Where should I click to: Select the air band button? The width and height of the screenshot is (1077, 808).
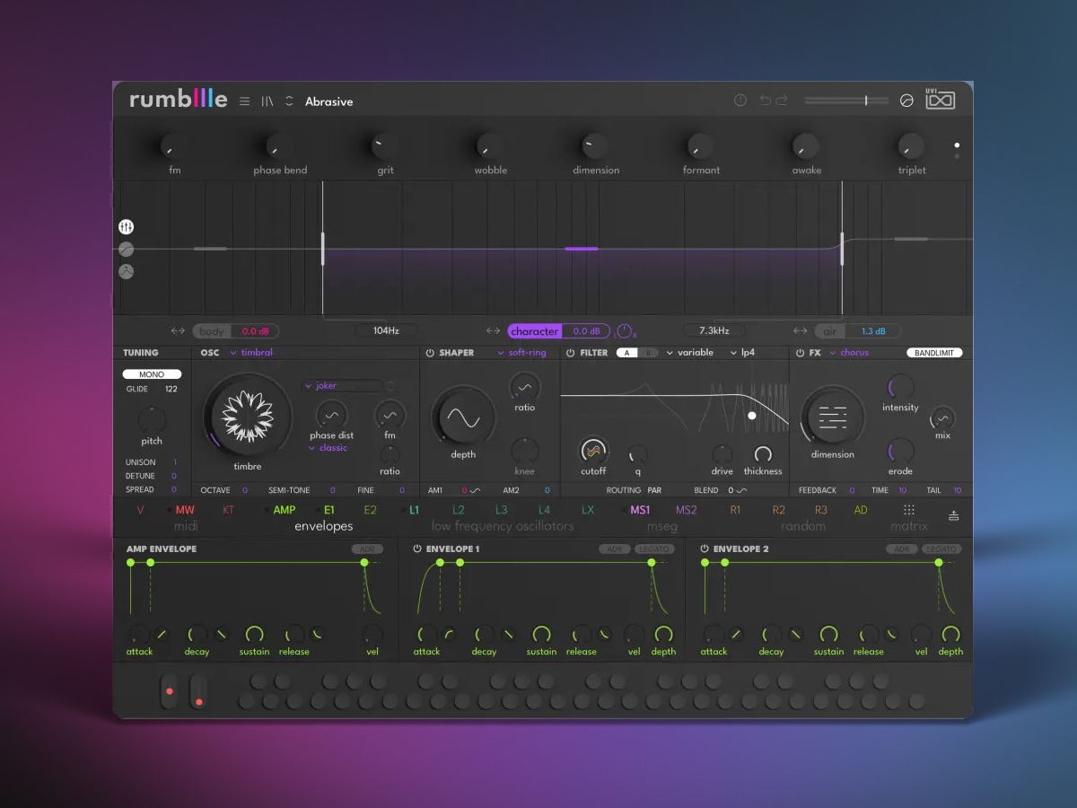pyautogui.click(x=829, y=331)
